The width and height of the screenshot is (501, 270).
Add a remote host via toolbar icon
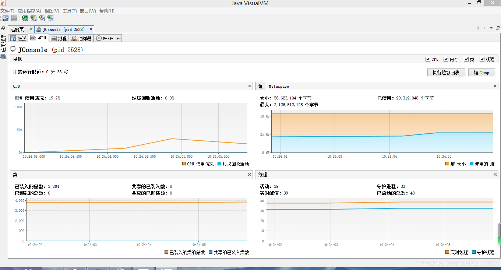click(25, 18)
